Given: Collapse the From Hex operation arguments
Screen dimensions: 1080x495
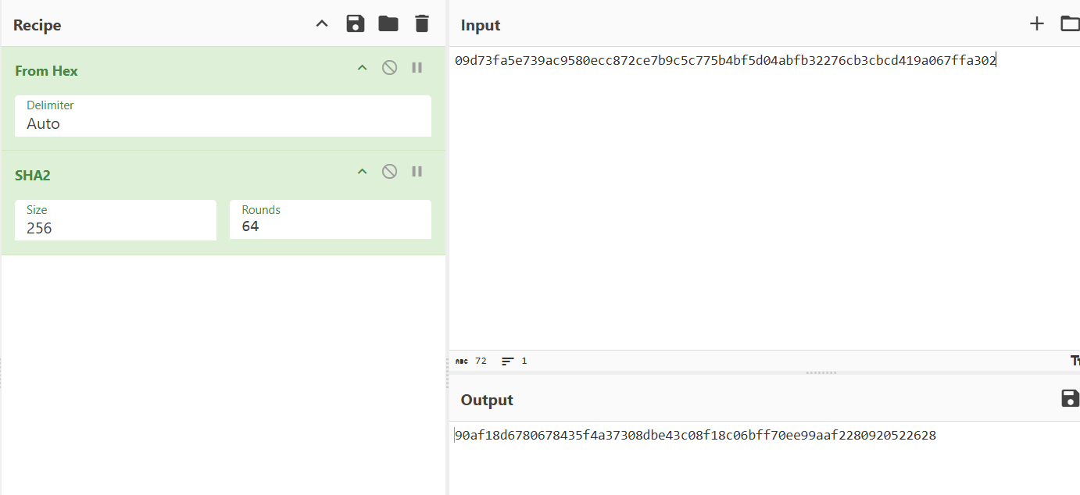Looking at the screenshot, I should 362,68.
